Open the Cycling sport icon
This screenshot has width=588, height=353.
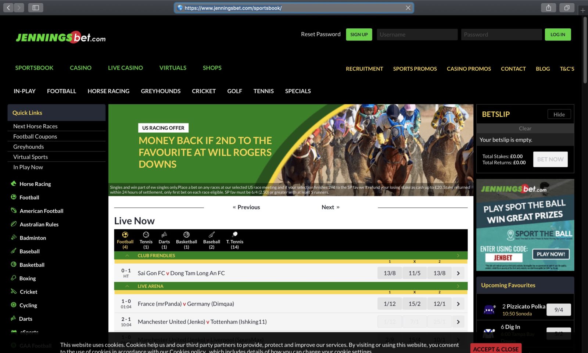[x=14, y=305]
